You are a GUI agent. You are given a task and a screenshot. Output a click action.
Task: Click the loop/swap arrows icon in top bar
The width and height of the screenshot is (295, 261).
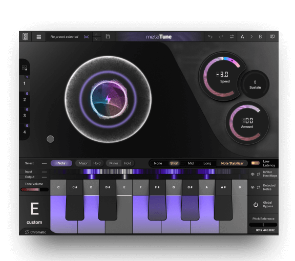[x=231, y=37]
